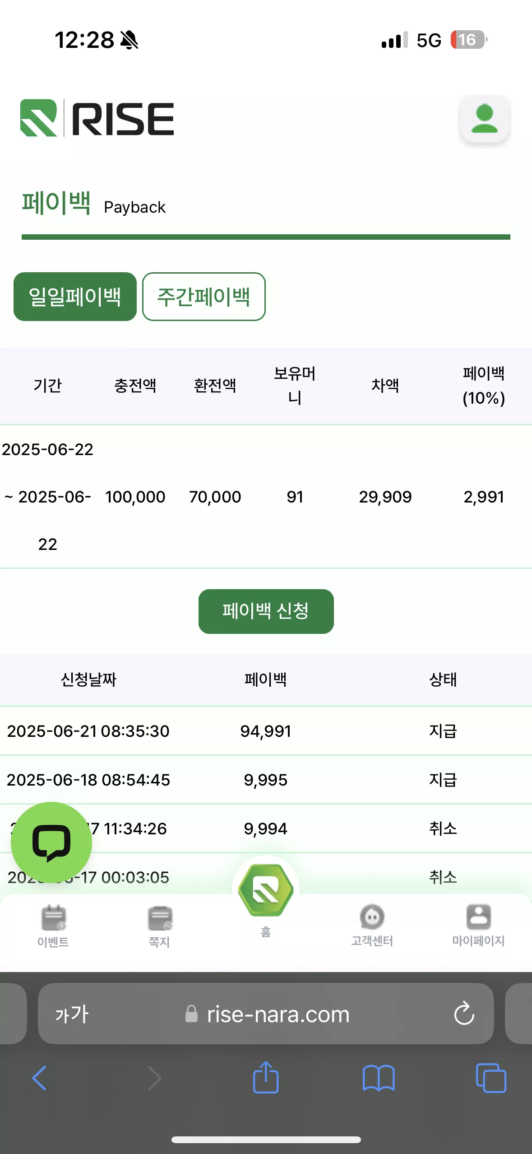
Task: Open the 쪽지 messages icon
Action: (159, 926)
